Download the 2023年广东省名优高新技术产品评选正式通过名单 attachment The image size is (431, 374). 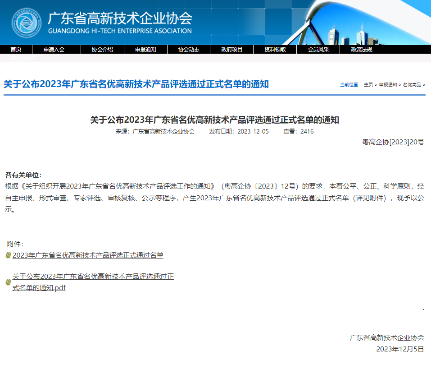88,255
